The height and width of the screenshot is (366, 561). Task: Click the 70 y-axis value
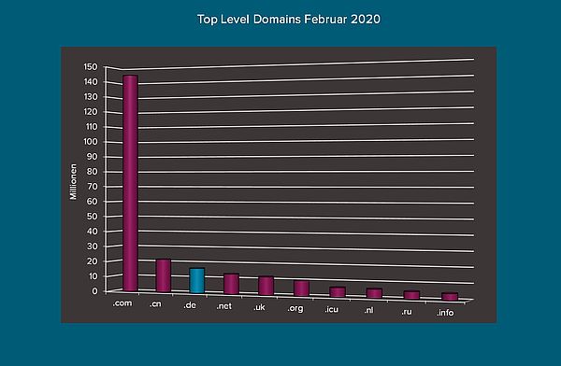click(93, 187)
